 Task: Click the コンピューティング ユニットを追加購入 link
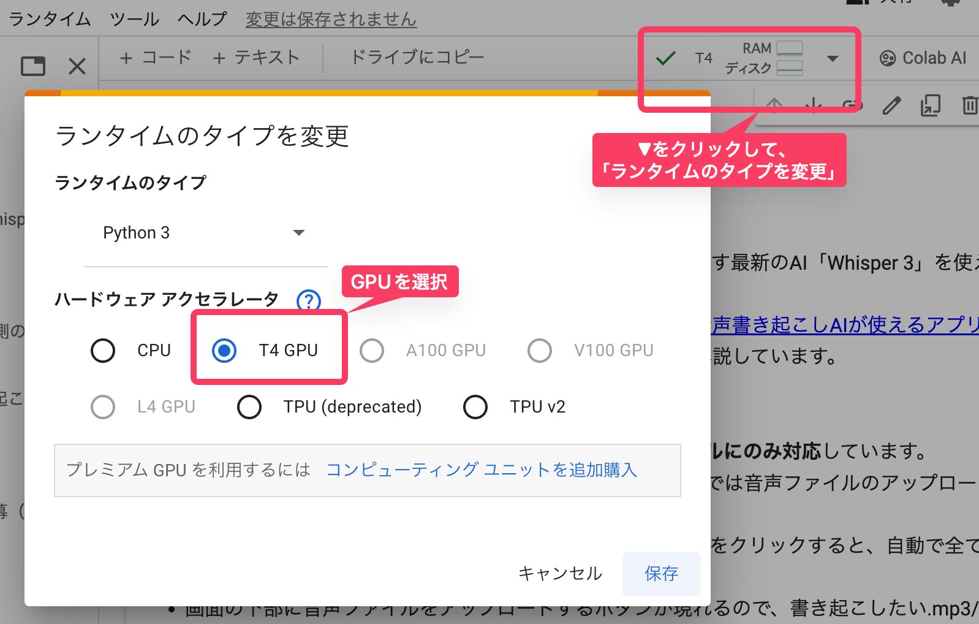(x=482, y=470)
